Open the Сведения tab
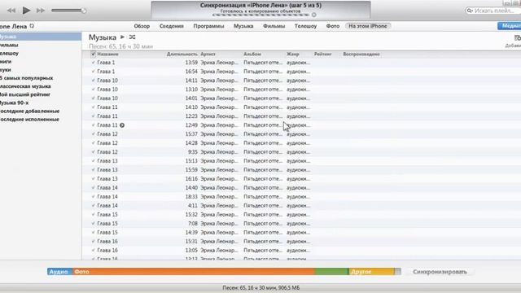Image resolution: width=521 pixels, height=293 pixels. point(172,26)
